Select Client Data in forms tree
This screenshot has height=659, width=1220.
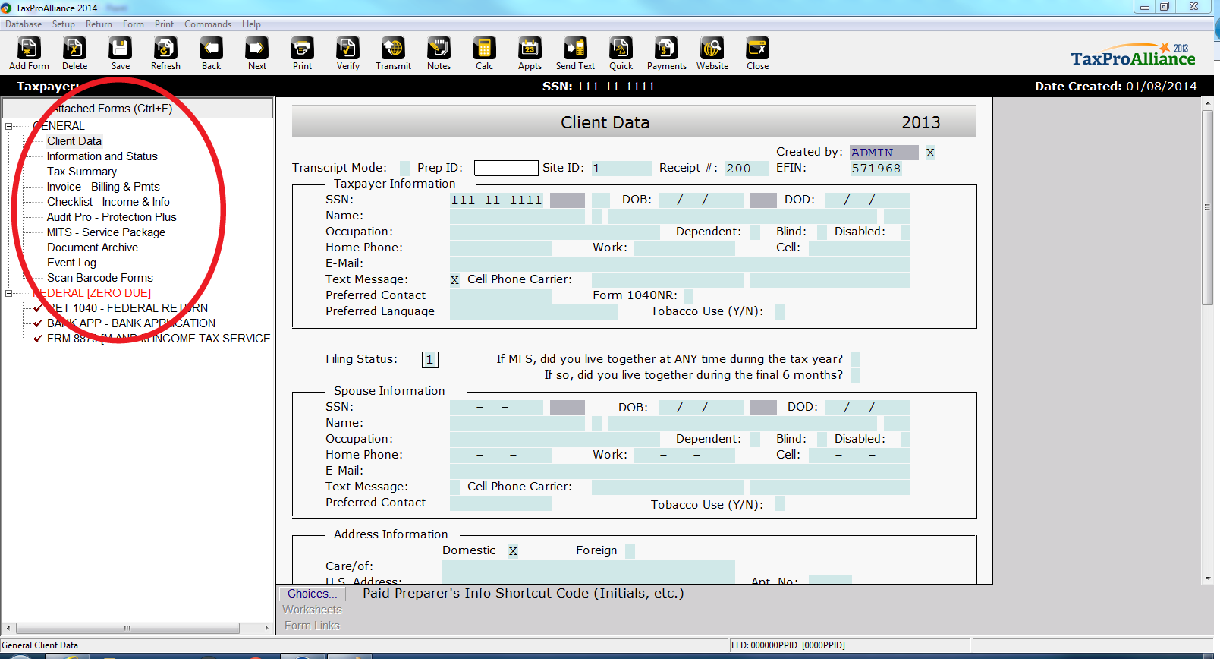(x=74, y=141)
